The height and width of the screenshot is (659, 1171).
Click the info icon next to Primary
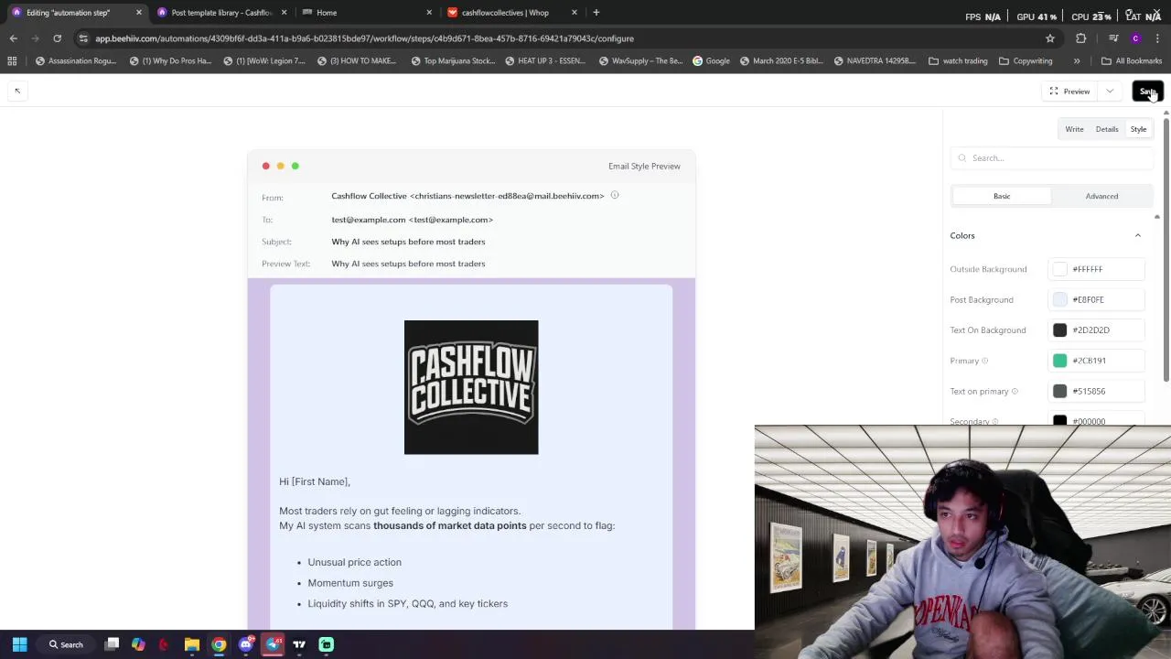pyautogui.click(x=984, y=361)
